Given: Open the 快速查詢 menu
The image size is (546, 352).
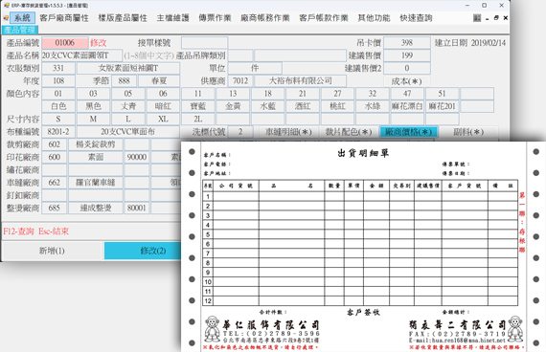Looking at the screenshot, I should point(416,18).
